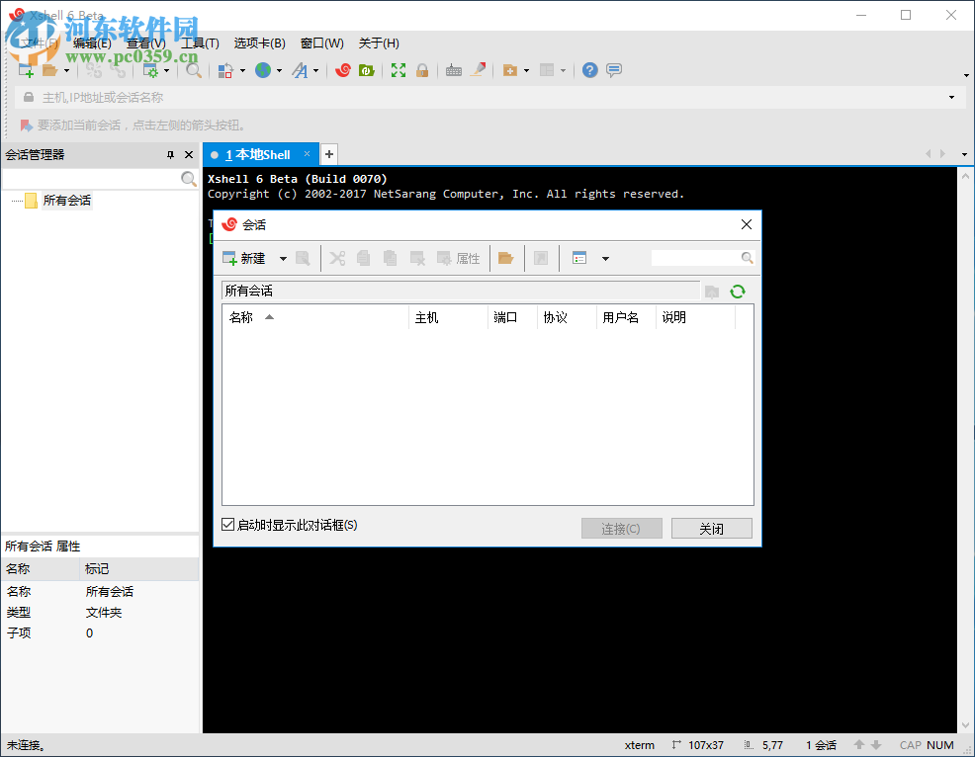Viewport: 975px width, 757px height.
Task: Launch Xftp from the toolbar
Action: 366,70
